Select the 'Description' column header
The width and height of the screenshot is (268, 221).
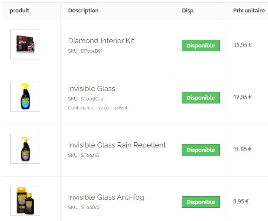[x=83, y=11]
